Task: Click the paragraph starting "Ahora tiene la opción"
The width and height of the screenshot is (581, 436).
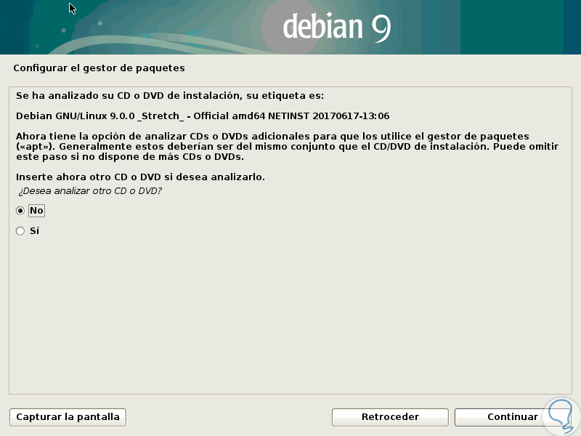Action: pos(287,147)
